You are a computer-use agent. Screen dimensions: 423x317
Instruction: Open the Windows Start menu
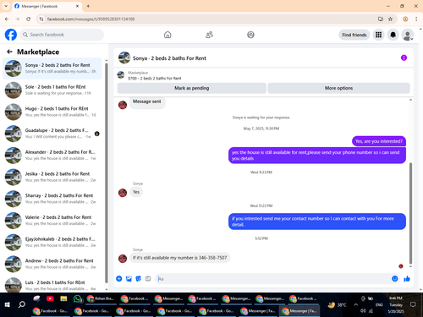pos(8,304)
